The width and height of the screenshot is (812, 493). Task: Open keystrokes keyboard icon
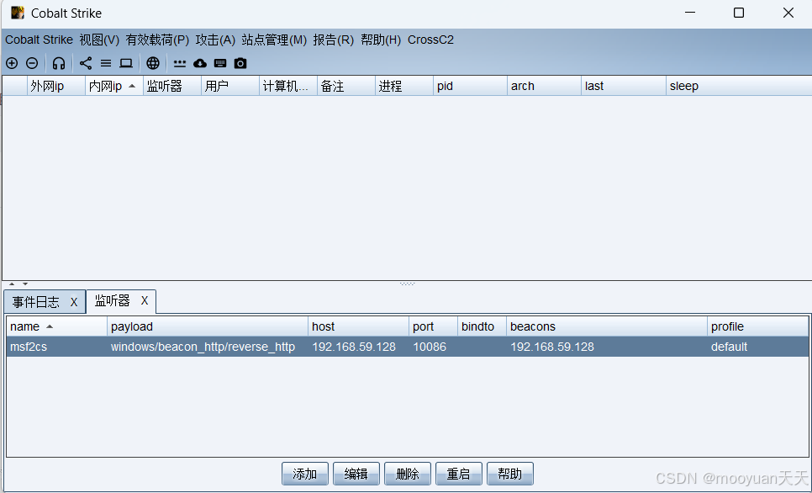[x=220, y=63]
